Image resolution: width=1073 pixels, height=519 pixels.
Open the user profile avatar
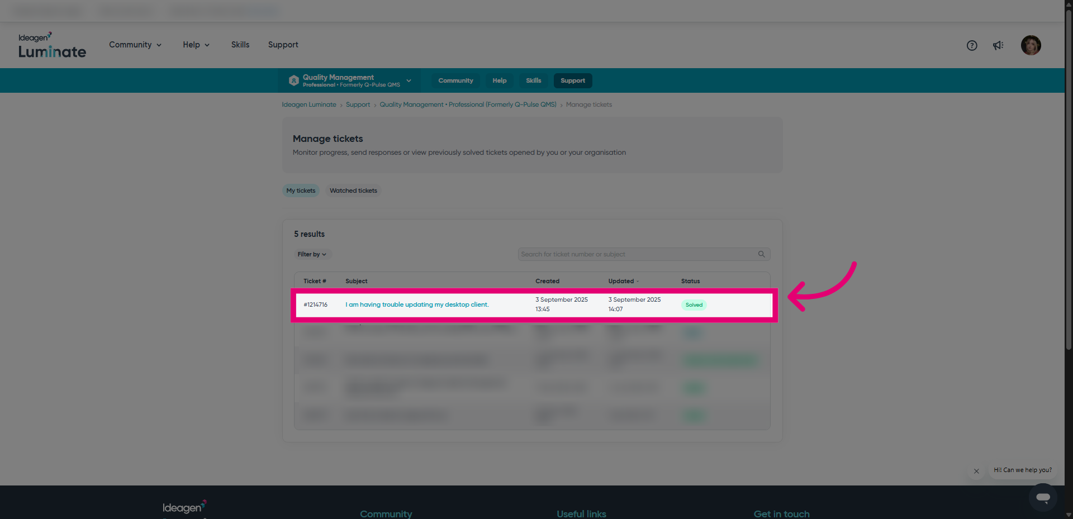point(1031,45)
